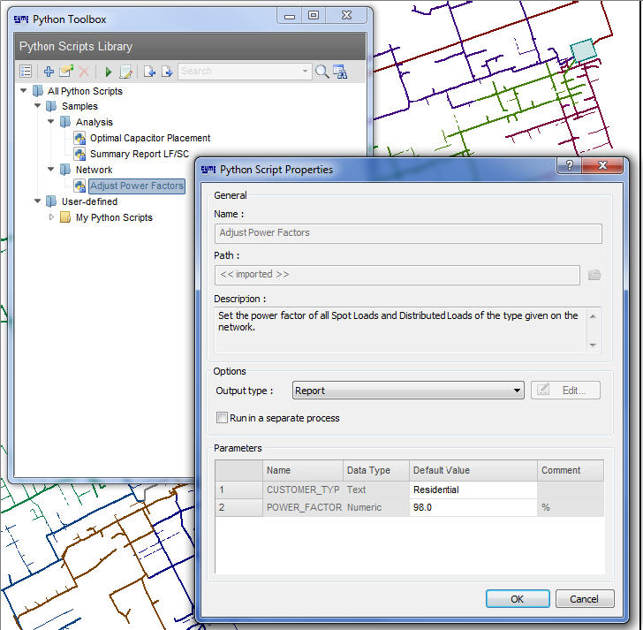This screenshot has height=630, width=643.
Task: Select Summary Report LF/SC script
Action: coord(140,154)
